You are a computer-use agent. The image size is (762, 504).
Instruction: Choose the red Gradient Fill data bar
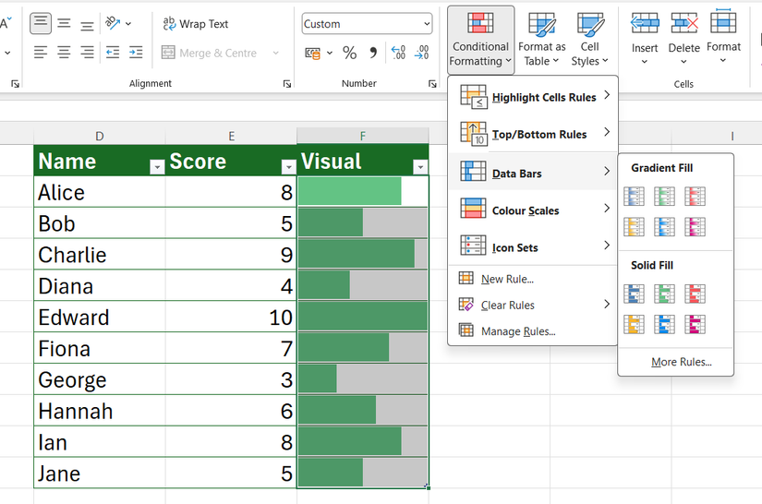point(695,197)
